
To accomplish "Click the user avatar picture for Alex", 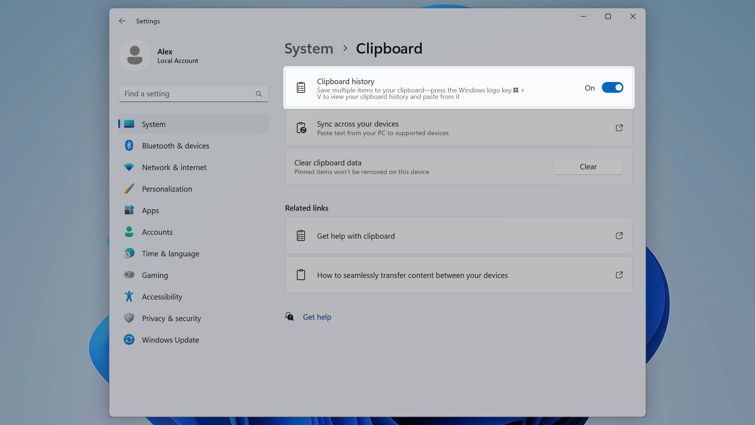I will (x=135, y=55).
